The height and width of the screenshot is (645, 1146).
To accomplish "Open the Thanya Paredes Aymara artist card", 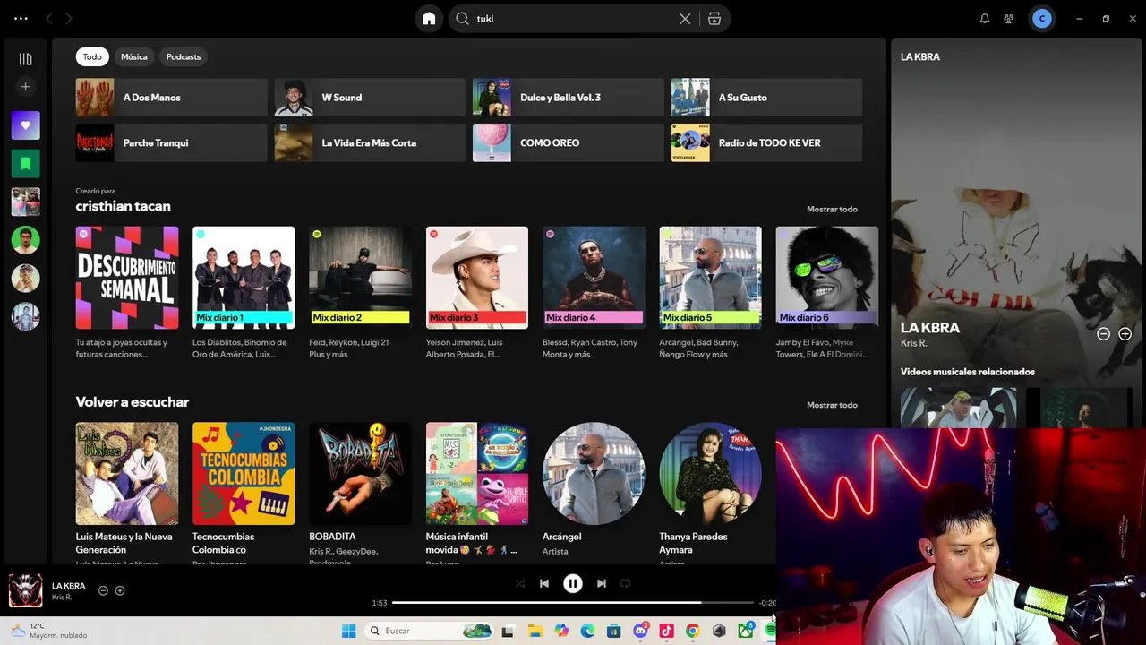I will tap(710, 492).
